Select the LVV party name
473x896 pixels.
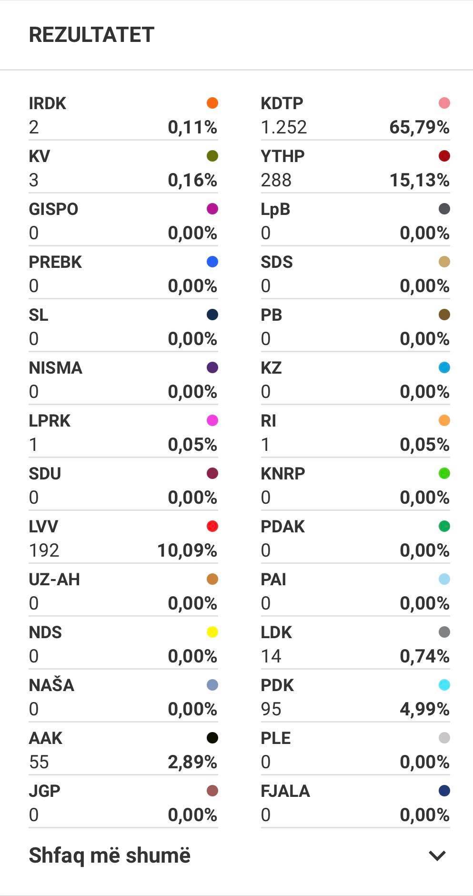[43, 526]
